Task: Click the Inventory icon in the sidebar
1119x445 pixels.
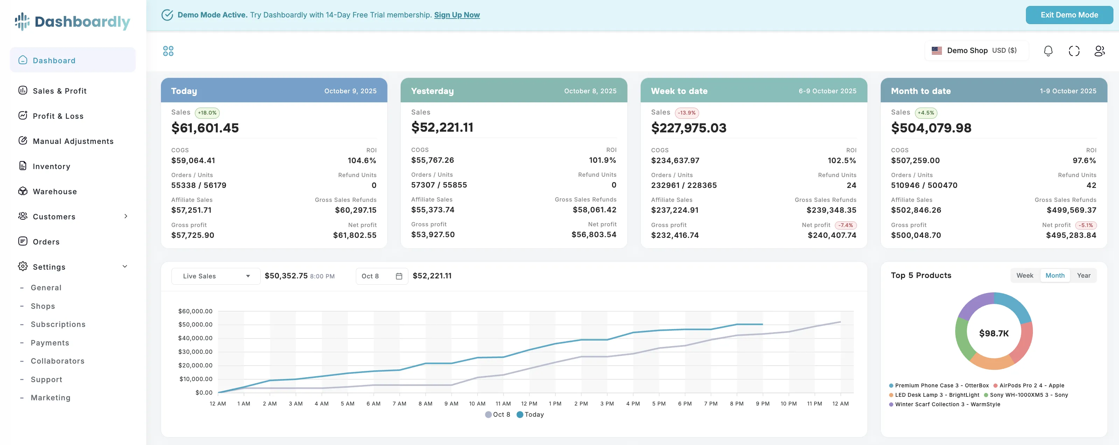Action: click(x=23, y=166)
